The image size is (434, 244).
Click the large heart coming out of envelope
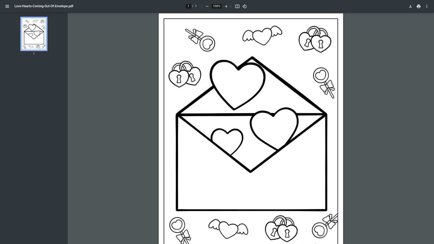[237, 83]
